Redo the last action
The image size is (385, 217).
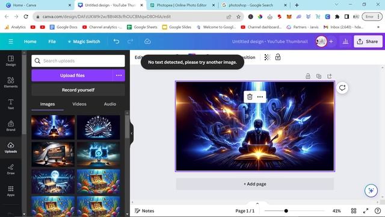pos(130,42)
